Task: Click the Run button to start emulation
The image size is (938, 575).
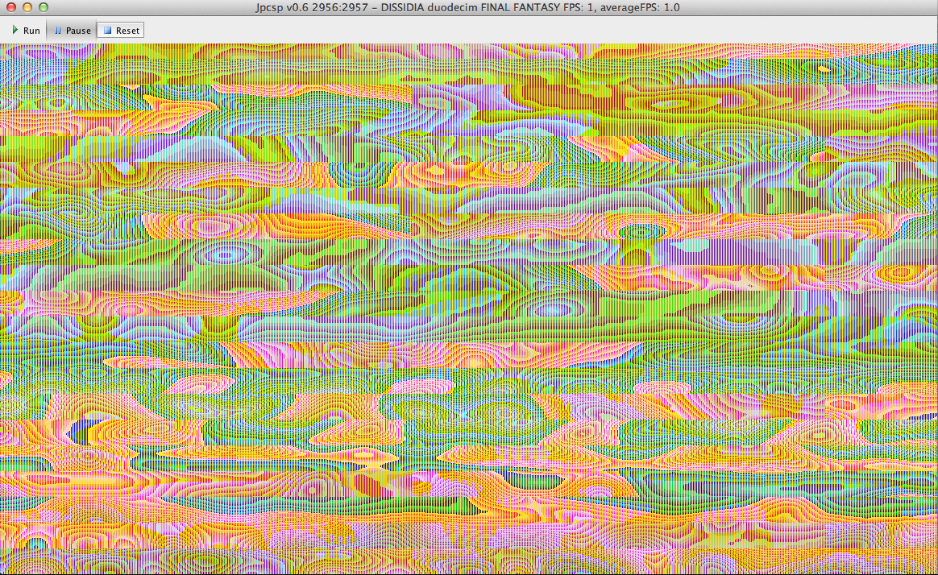Action: point(26,31)
